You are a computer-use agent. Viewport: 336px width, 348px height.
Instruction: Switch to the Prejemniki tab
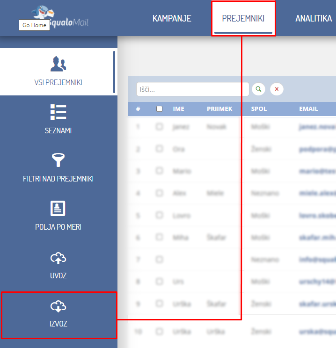(243, 19)
